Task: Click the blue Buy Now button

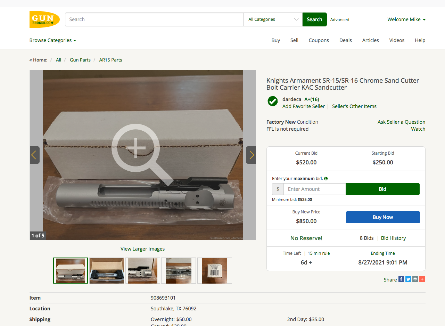Action: [x=383, y=217]
